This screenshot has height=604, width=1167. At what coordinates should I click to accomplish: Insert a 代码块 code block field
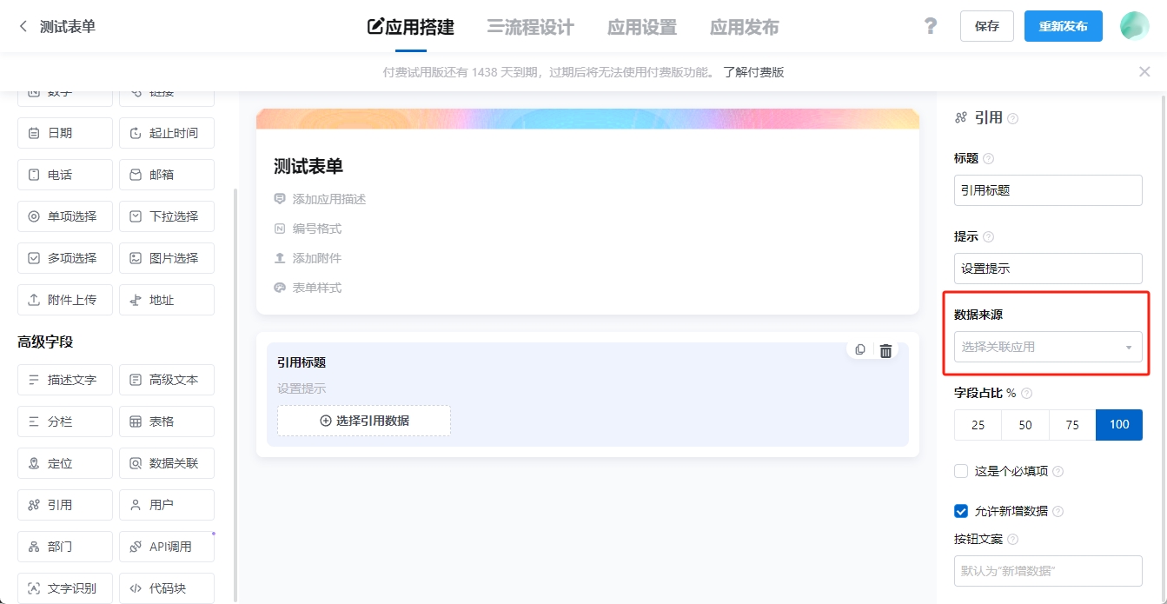(x=166, y=587)
